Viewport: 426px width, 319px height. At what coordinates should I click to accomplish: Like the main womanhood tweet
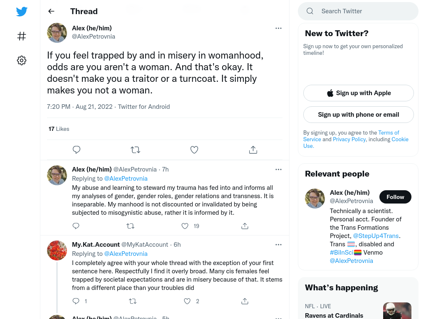point(194,150)
